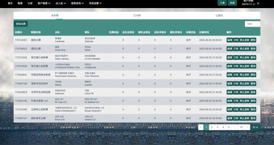Expand the 客户管理 menu
274x145 pixels.
[44, 3]
